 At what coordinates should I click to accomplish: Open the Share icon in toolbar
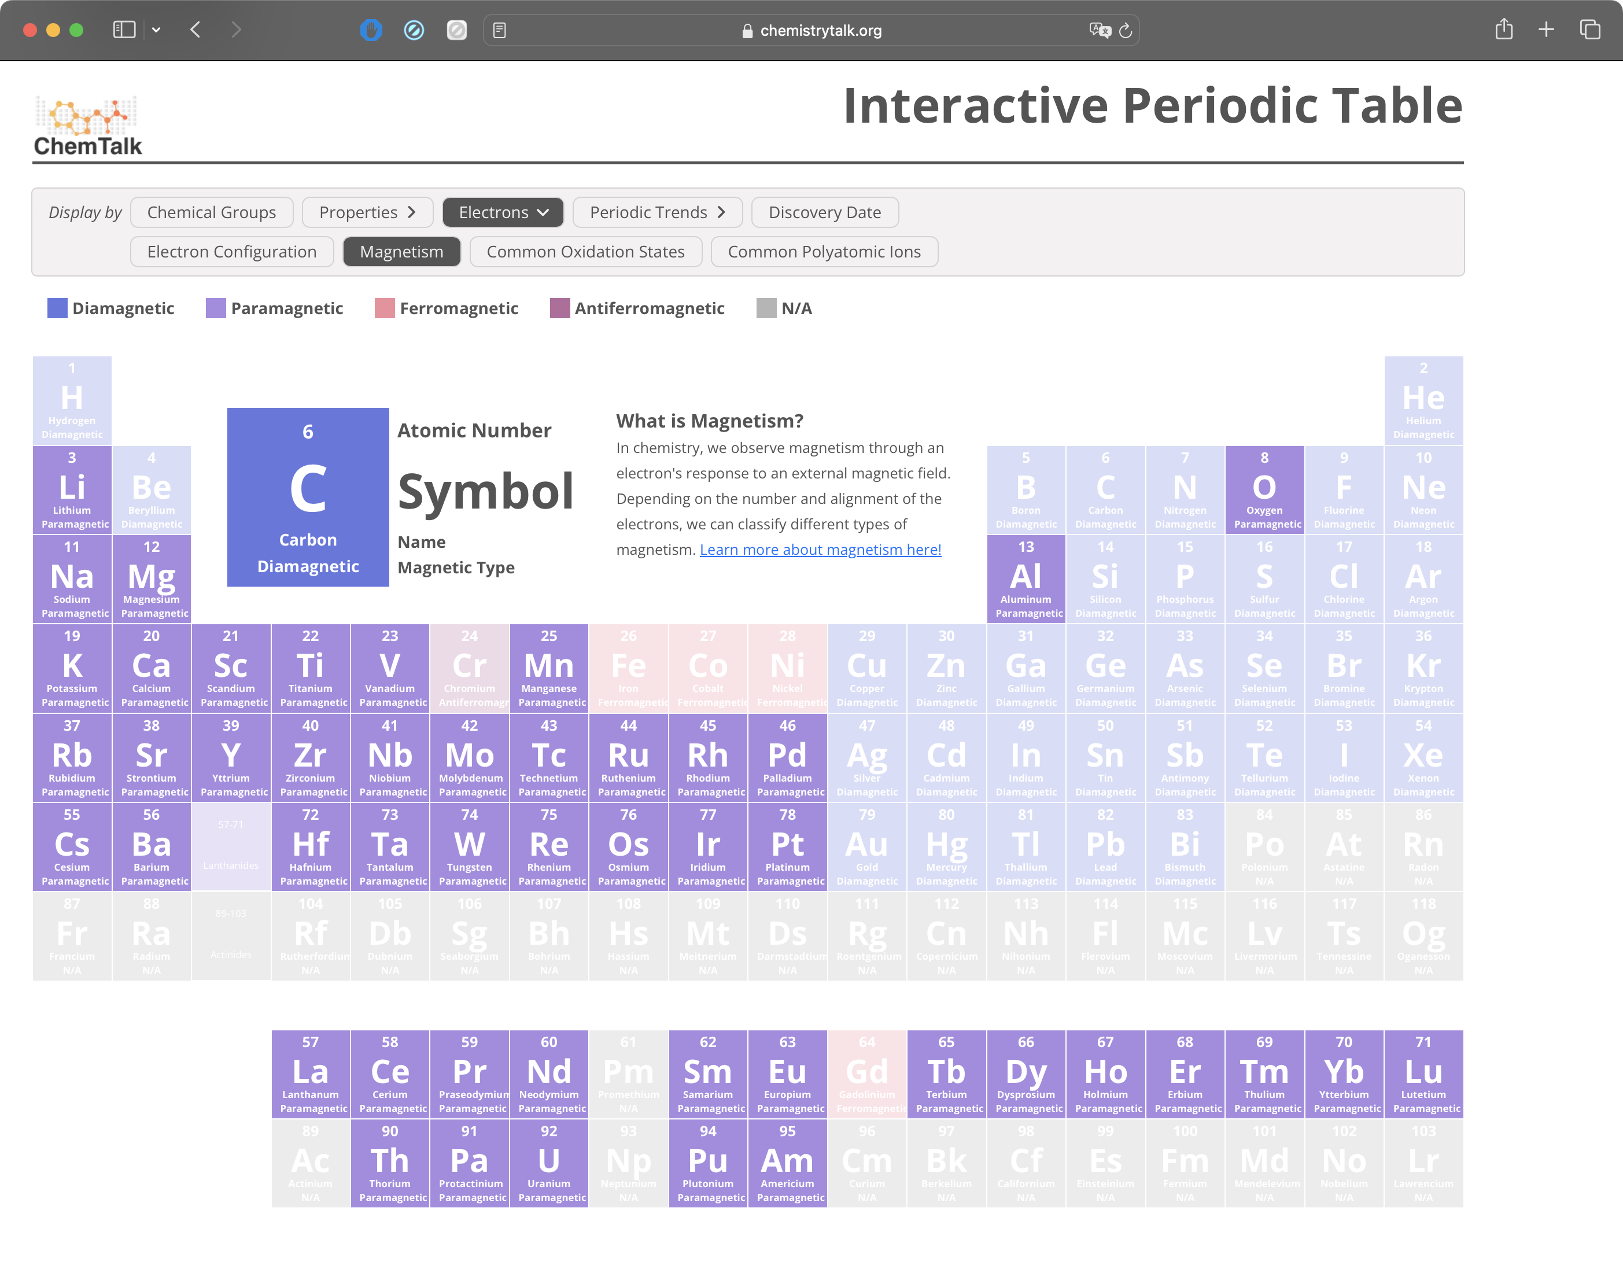[x=1504, y=29]
